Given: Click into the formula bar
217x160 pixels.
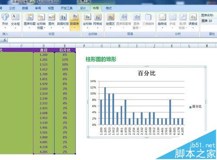Looking at the screenshot, I should [112, 40].
